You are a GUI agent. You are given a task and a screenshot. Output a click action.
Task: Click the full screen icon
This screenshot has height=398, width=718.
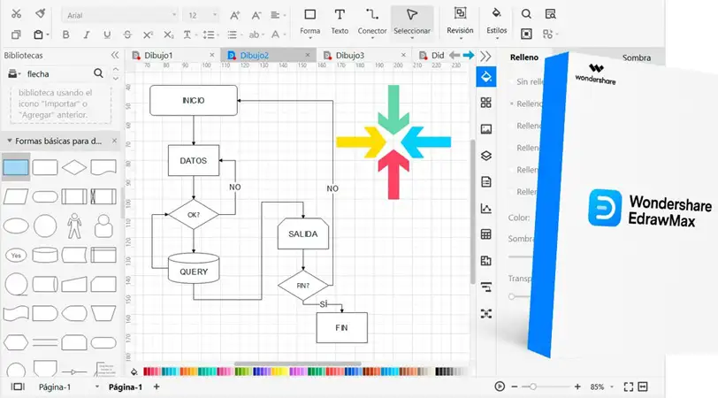click(x=628, y=387)
